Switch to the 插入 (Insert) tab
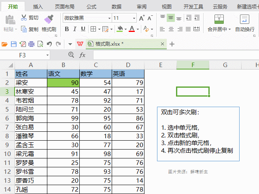 (38, 6)
